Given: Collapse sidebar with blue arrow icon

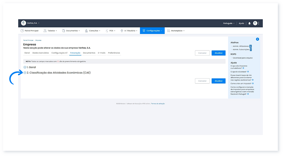Looking at the screenshot, I should 258,39.
